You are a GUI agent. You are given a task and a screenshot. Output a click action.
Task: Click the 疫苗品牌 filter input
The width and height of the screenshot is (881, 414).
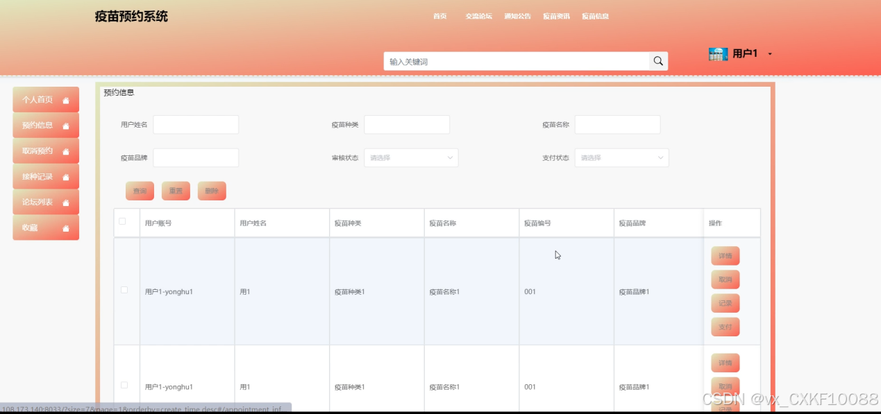[196, 157]
